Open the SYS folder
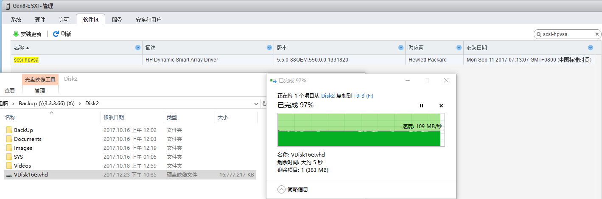 click(19, 157)
